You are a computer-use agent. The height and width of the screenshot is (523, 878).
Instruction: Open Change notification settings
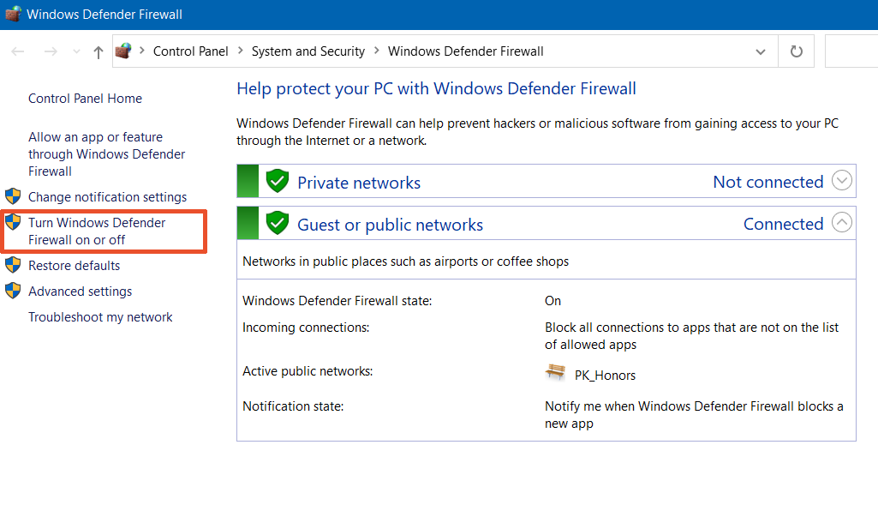pos(108,197)
